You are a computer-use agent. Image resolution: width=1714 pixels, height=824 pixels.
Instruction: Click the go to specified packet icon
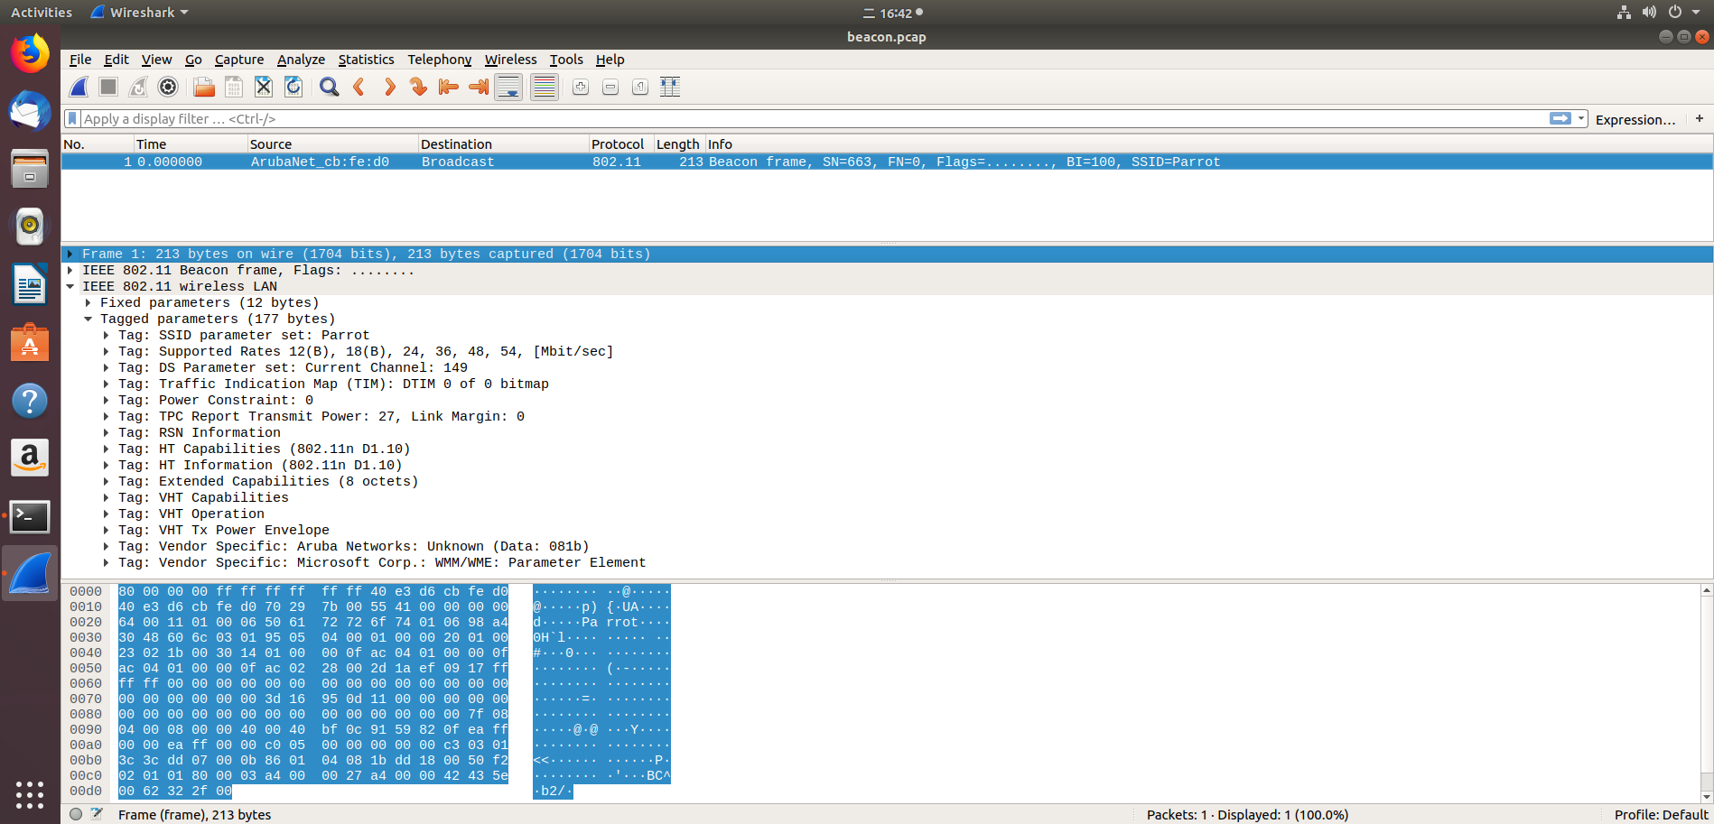[x=418, y=87]
